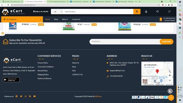The image size is (183, 103).
Task: Expand the More menu dropdown
Action: [65, 19]
